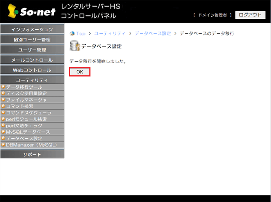Click the arrow icon beside MySQLデータベース
Screen dimensions: 271x202
[x=3, y=132]
